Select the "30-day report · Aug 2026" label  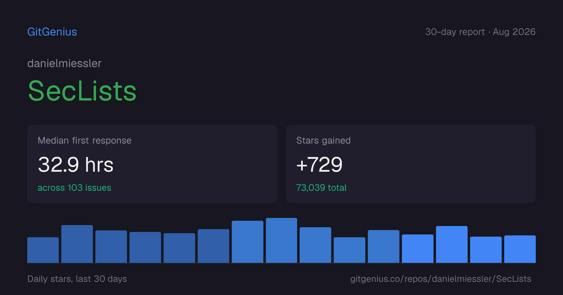pos(480,32)
